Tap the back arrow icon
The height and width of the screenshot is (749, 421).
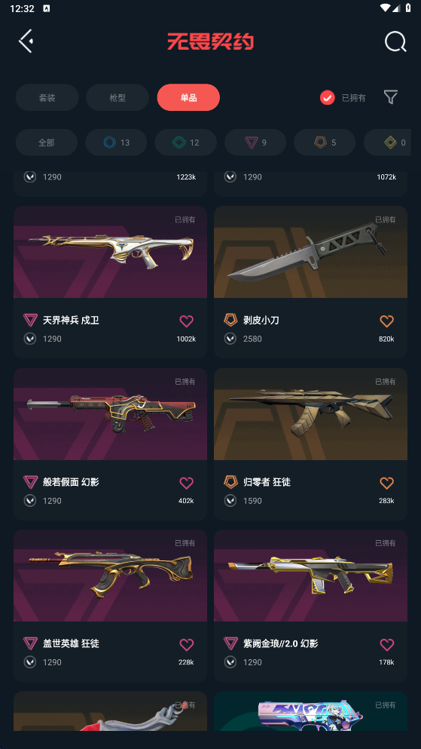pos(26,41)
